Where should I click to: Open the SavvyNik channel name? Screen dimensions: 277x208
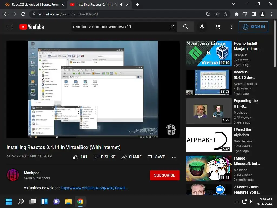coord(240,55)
